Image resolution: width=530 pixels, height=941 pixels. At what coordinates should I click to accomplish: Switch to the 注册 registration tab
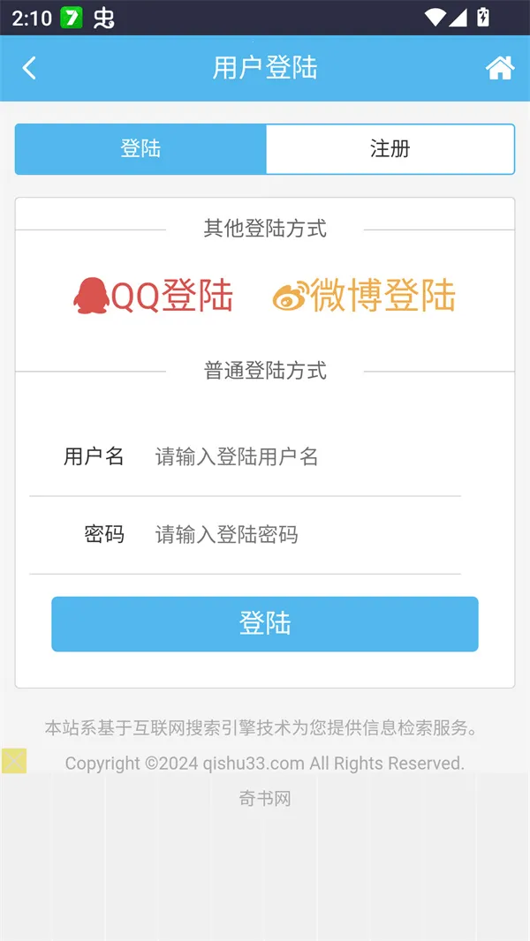coord(391,149)
